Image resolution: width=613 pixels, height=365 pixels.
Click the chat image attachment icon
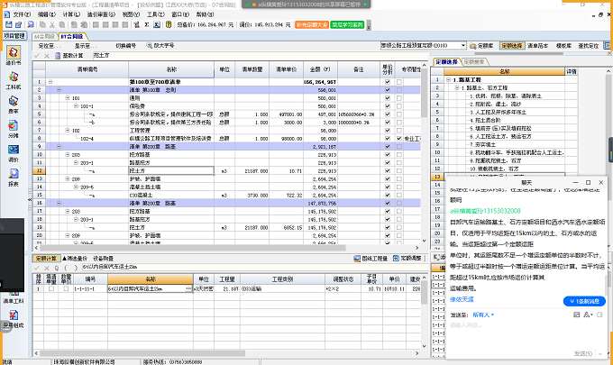point(576,315)
